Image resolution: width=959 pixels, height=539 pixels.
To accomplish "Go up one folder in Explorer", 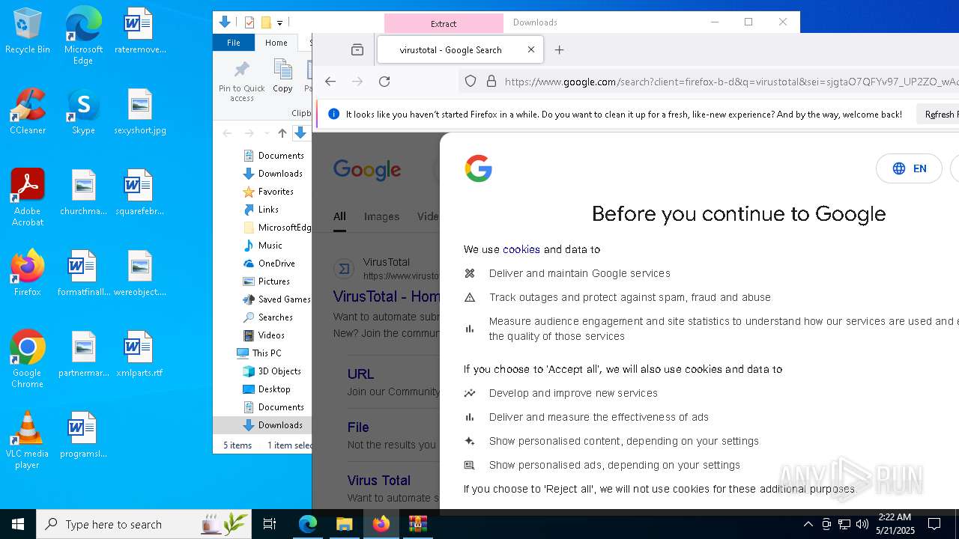I will pyautogui.click(x=282, y=133).
